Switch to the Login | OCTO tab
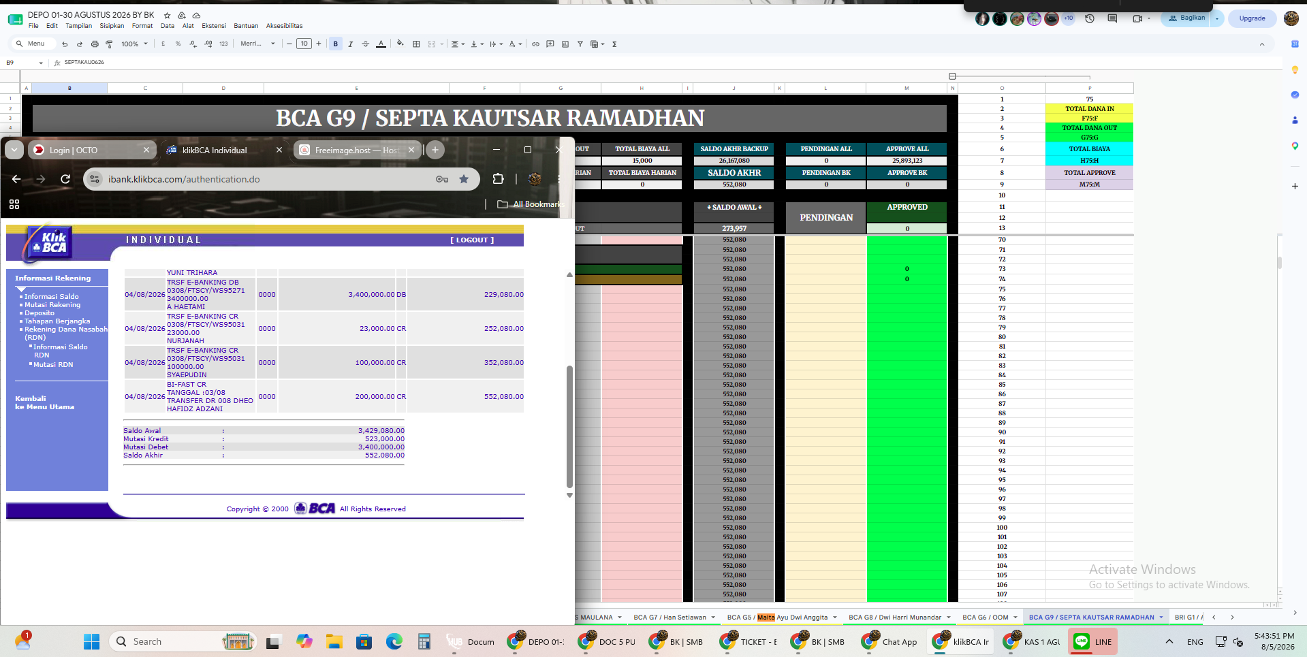1307x657 pixels. tap(92, 150)
